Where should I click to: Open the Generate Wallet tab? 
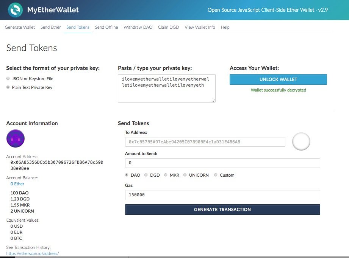point(20,27)
